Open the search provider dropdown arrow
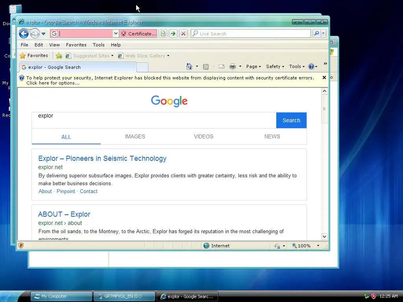The image size is (403, 302). (324, 33)
